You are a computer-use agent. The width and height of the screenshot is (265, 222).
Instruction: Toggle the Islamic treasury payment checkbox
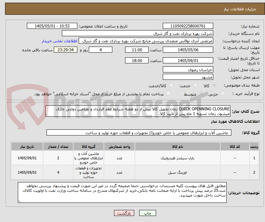click(168, 93)
